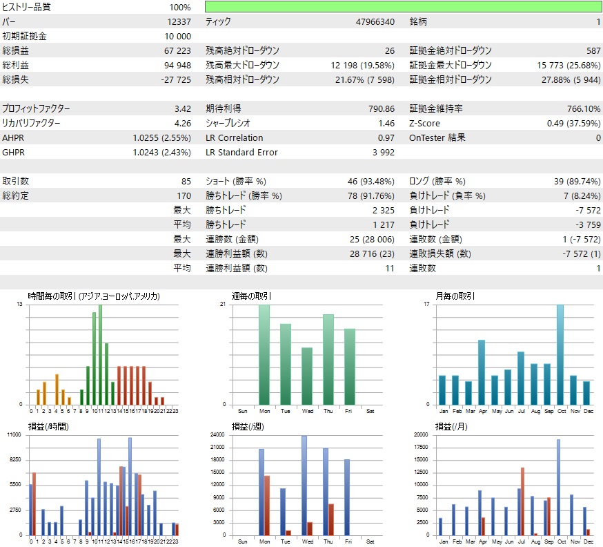The width and height of the screenshot is (603, 547).
Task: Select the 損益(/週) Wed profit bar
Action: coord(304,483)
